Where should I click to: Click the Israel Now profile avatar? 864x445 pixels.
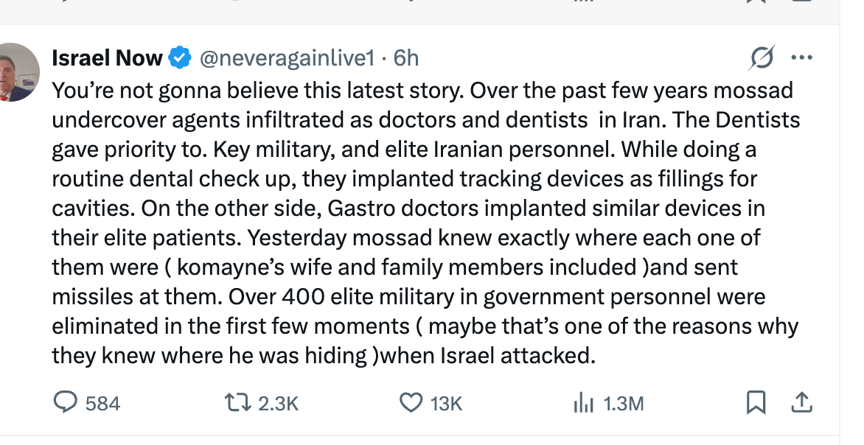[x=16, y=73]
